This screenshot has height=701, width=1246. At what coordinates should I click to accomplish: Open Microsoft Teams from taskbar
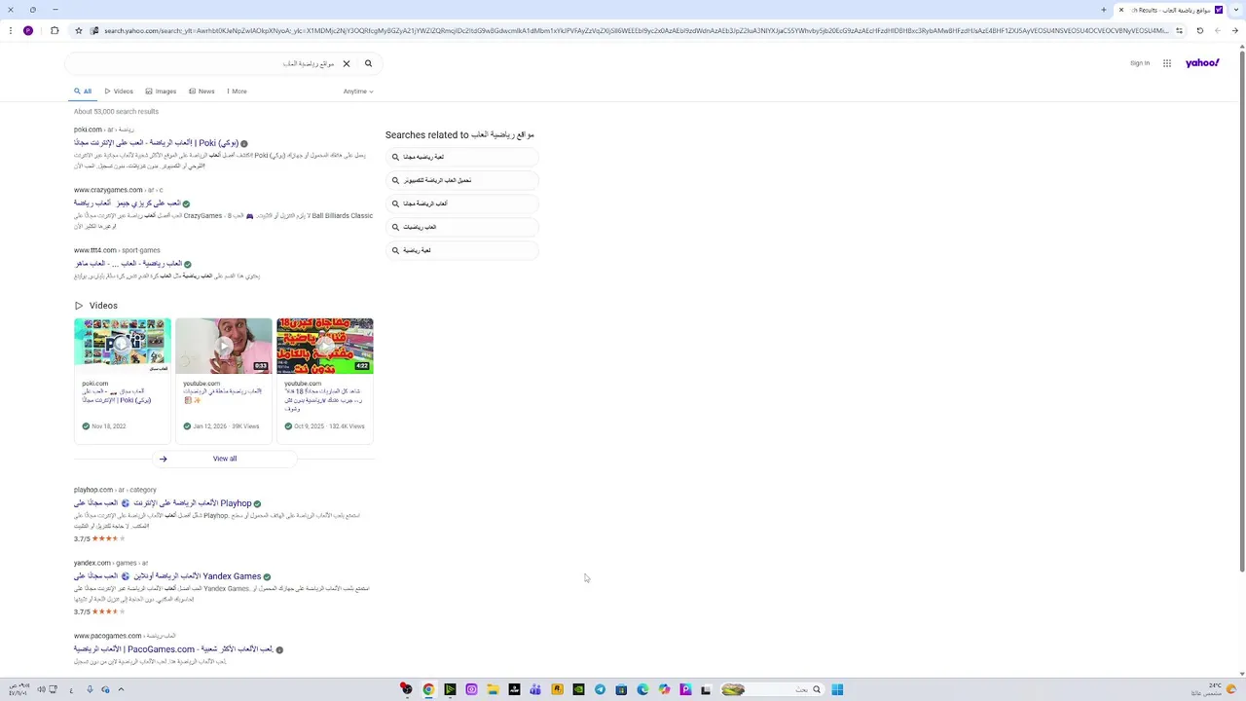click(535, 689)
